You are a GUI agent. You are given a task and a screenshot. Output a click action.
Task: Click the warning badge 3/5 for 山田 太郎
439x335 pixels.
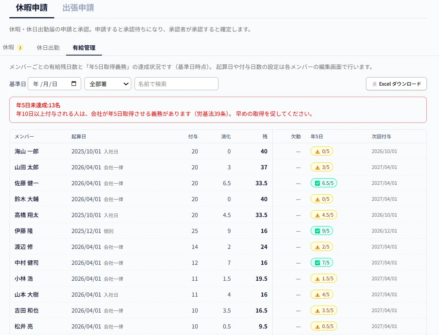[322, 167]
